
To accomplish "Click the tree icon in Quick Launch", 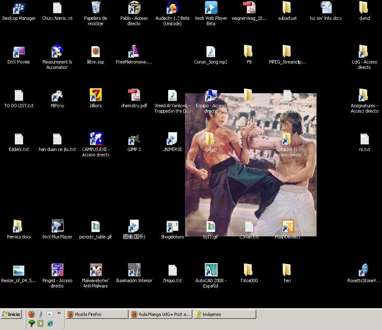I will coord(31,323).
